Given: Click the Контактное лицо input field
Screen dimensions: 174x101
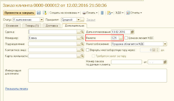Looking at the screenshot, I should click(x=52, y=50).
